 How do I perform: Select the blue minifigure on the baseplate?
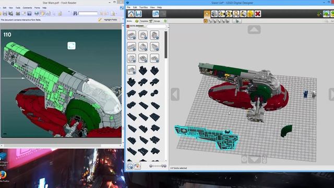(306, 94)
